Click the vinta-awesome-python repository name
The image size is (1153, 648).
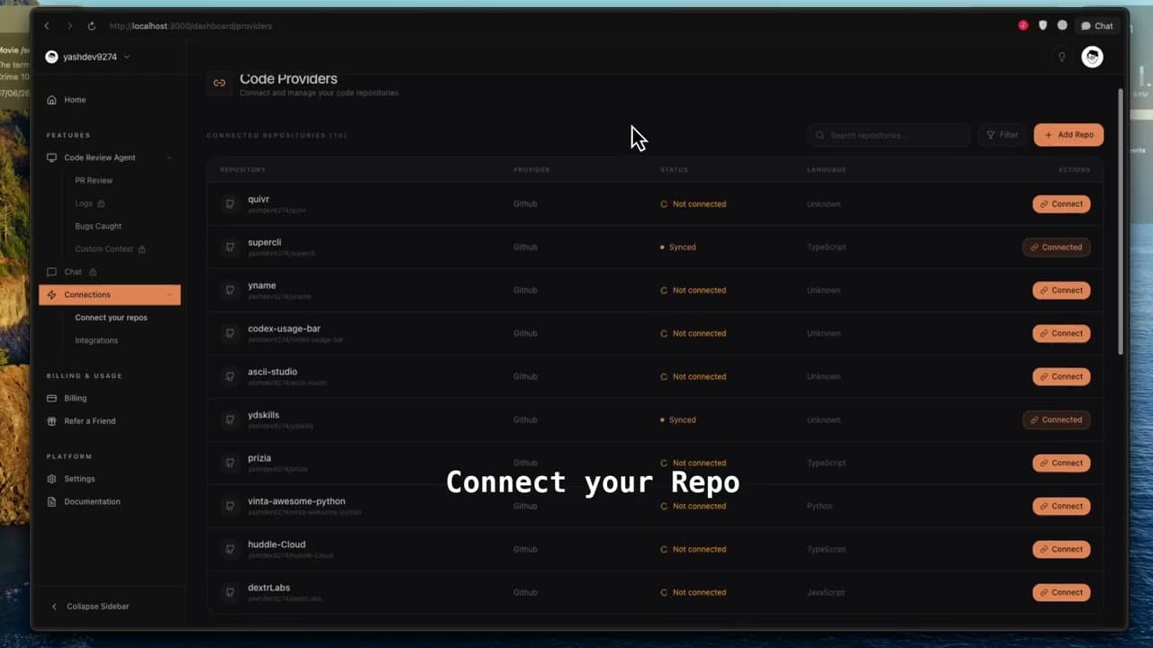pos(296,501)
